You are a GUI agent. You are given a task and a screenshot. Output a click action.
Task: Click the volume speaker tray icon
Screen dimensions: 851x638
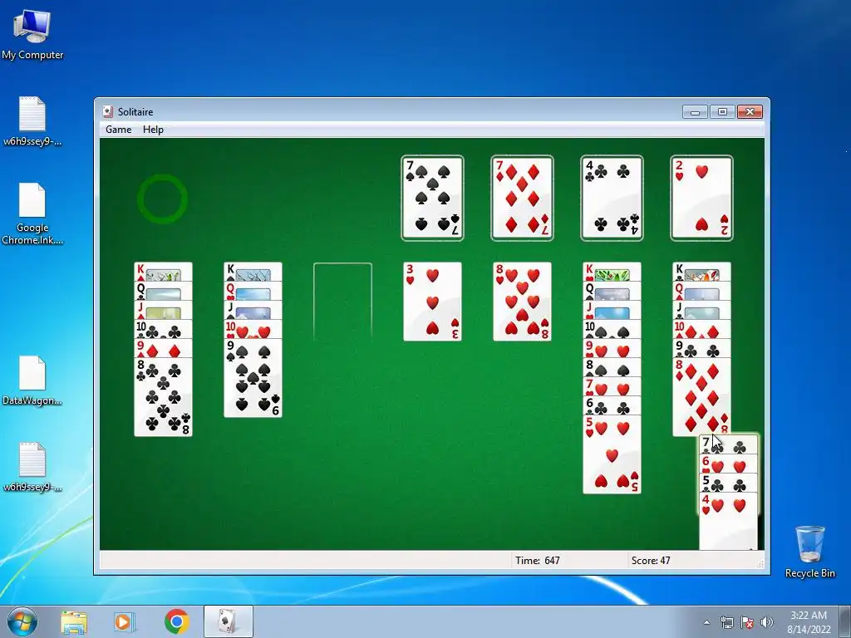pos(767,622)
